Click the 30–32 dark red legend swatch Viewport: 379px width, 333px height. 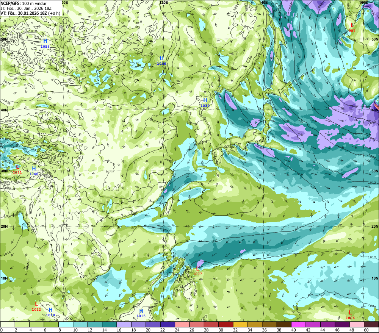coord(226,324)
